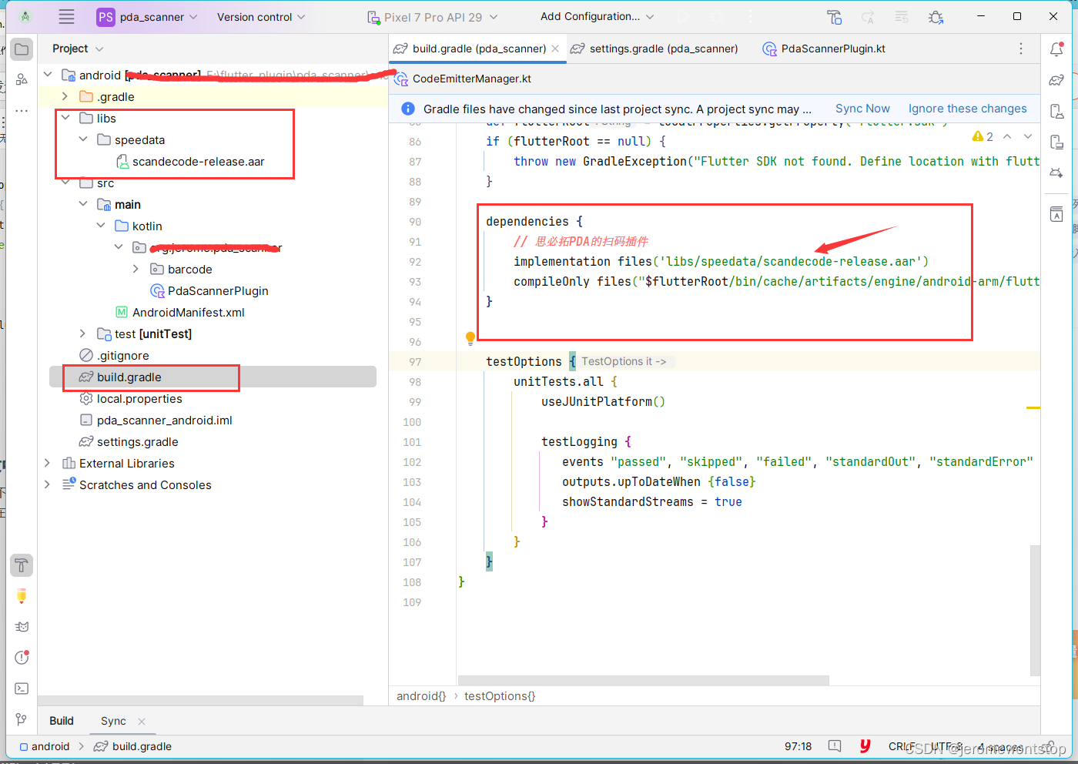Viewport: 1078px width, 764px height.
Task: Click the CRLF line separator indicator
Action: pos(902,746)
